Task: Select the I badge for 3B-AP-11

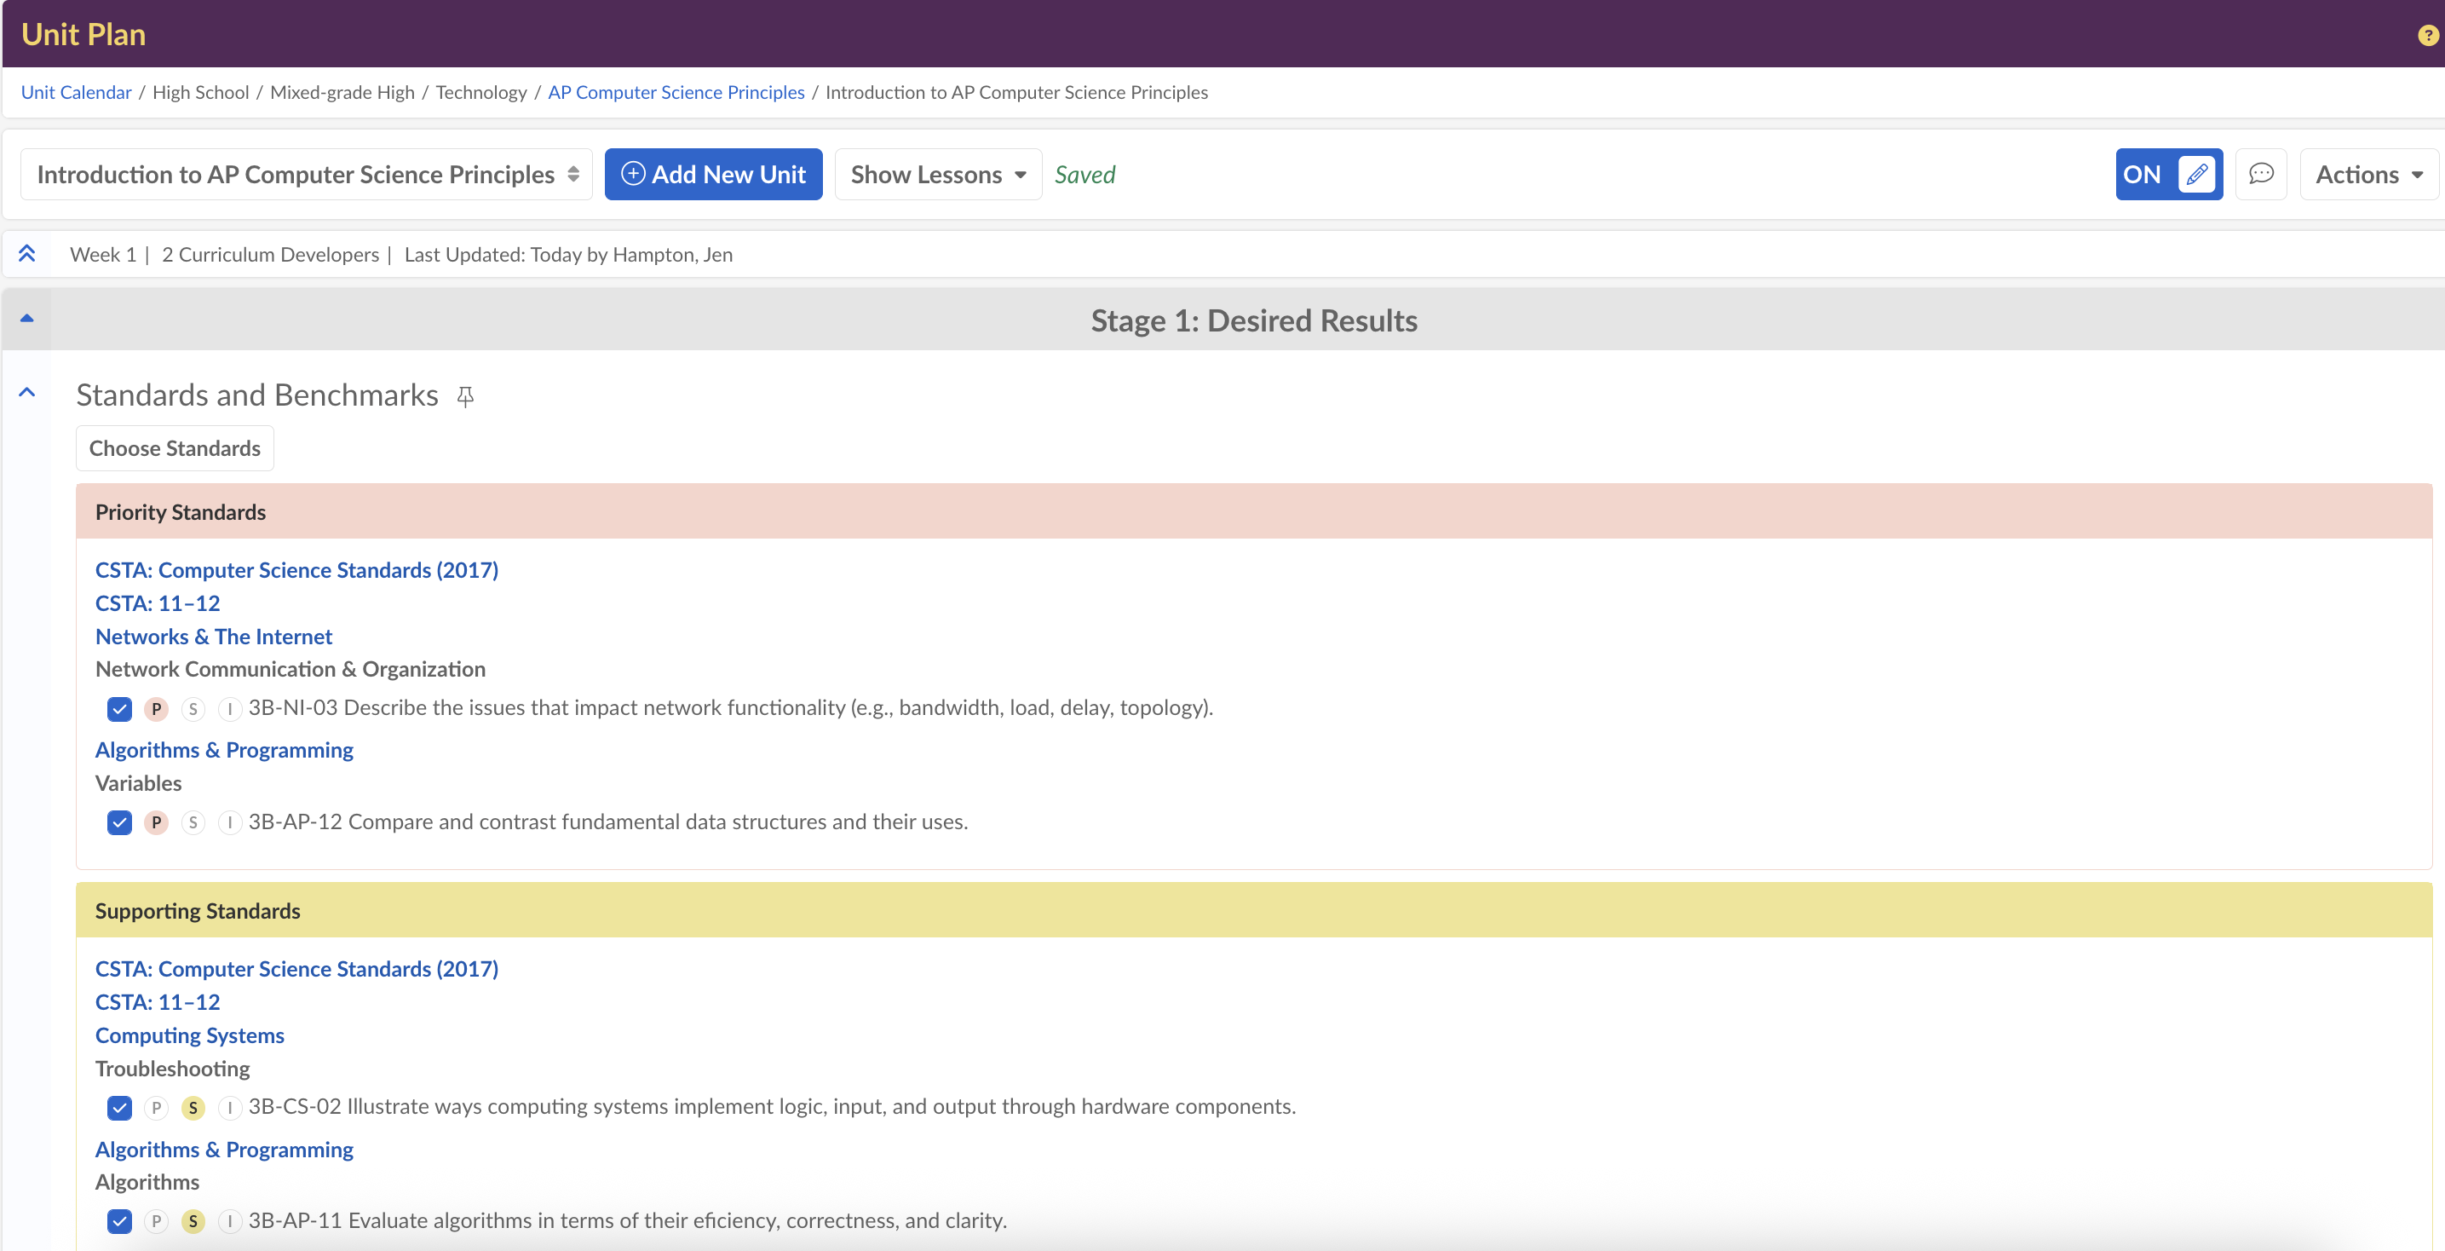Action: click(230, 1221)
